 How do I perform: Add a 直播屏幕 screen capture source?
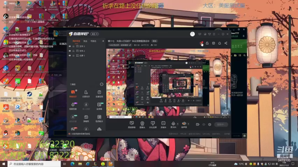(x=131, y=125)
